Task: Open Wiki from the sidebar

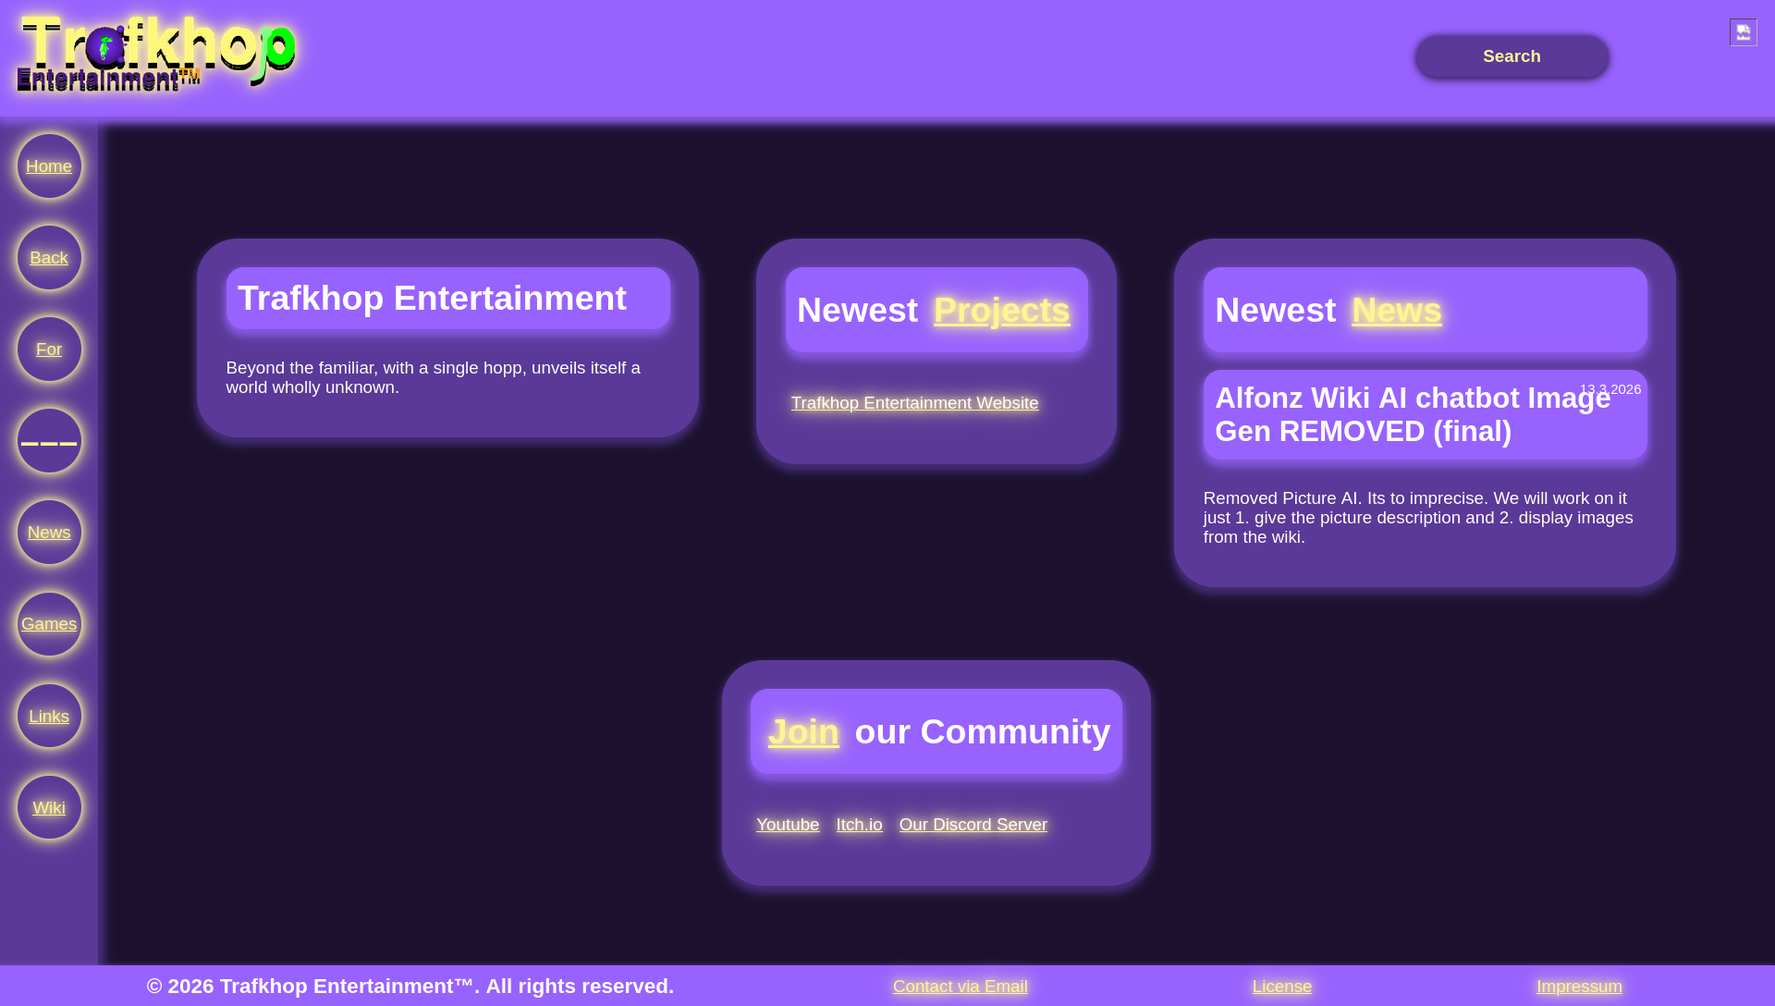Action: [x=49, y=807]
